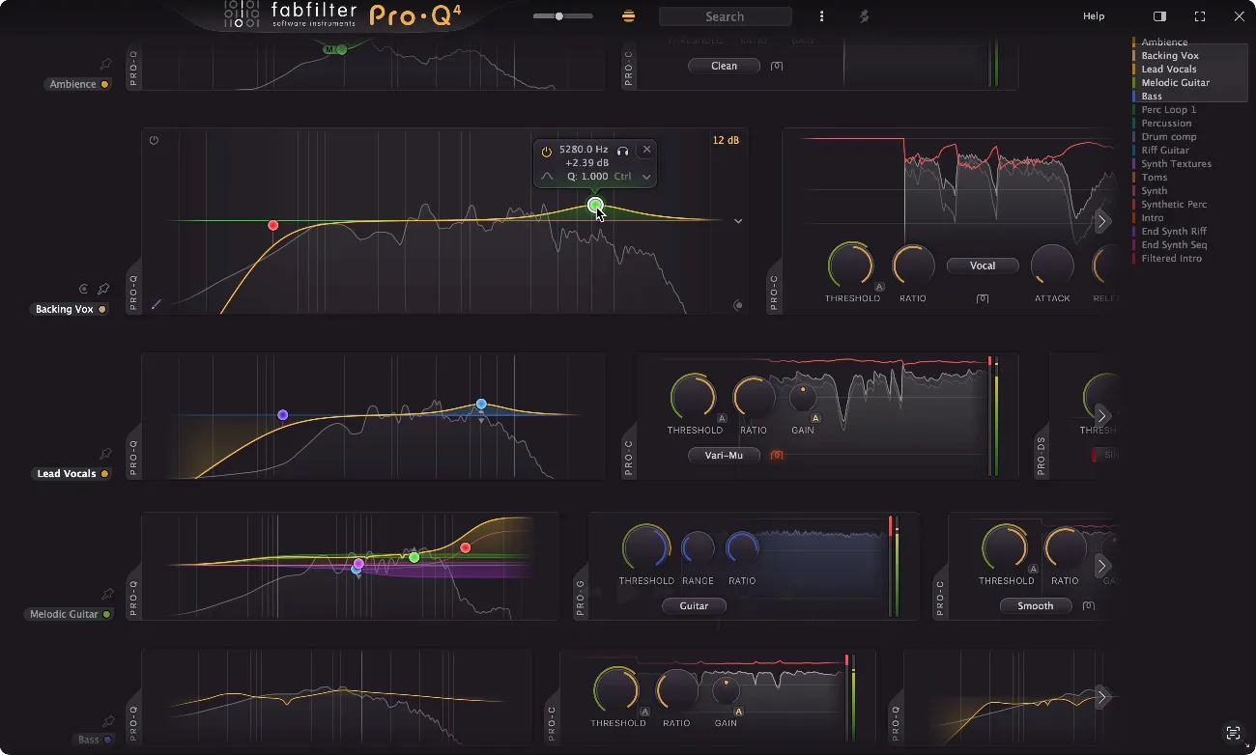The width and height of the screenshot is (1256, 755).
Task: Click the blue node in Lead Vocals EQ
Action: 481,405
